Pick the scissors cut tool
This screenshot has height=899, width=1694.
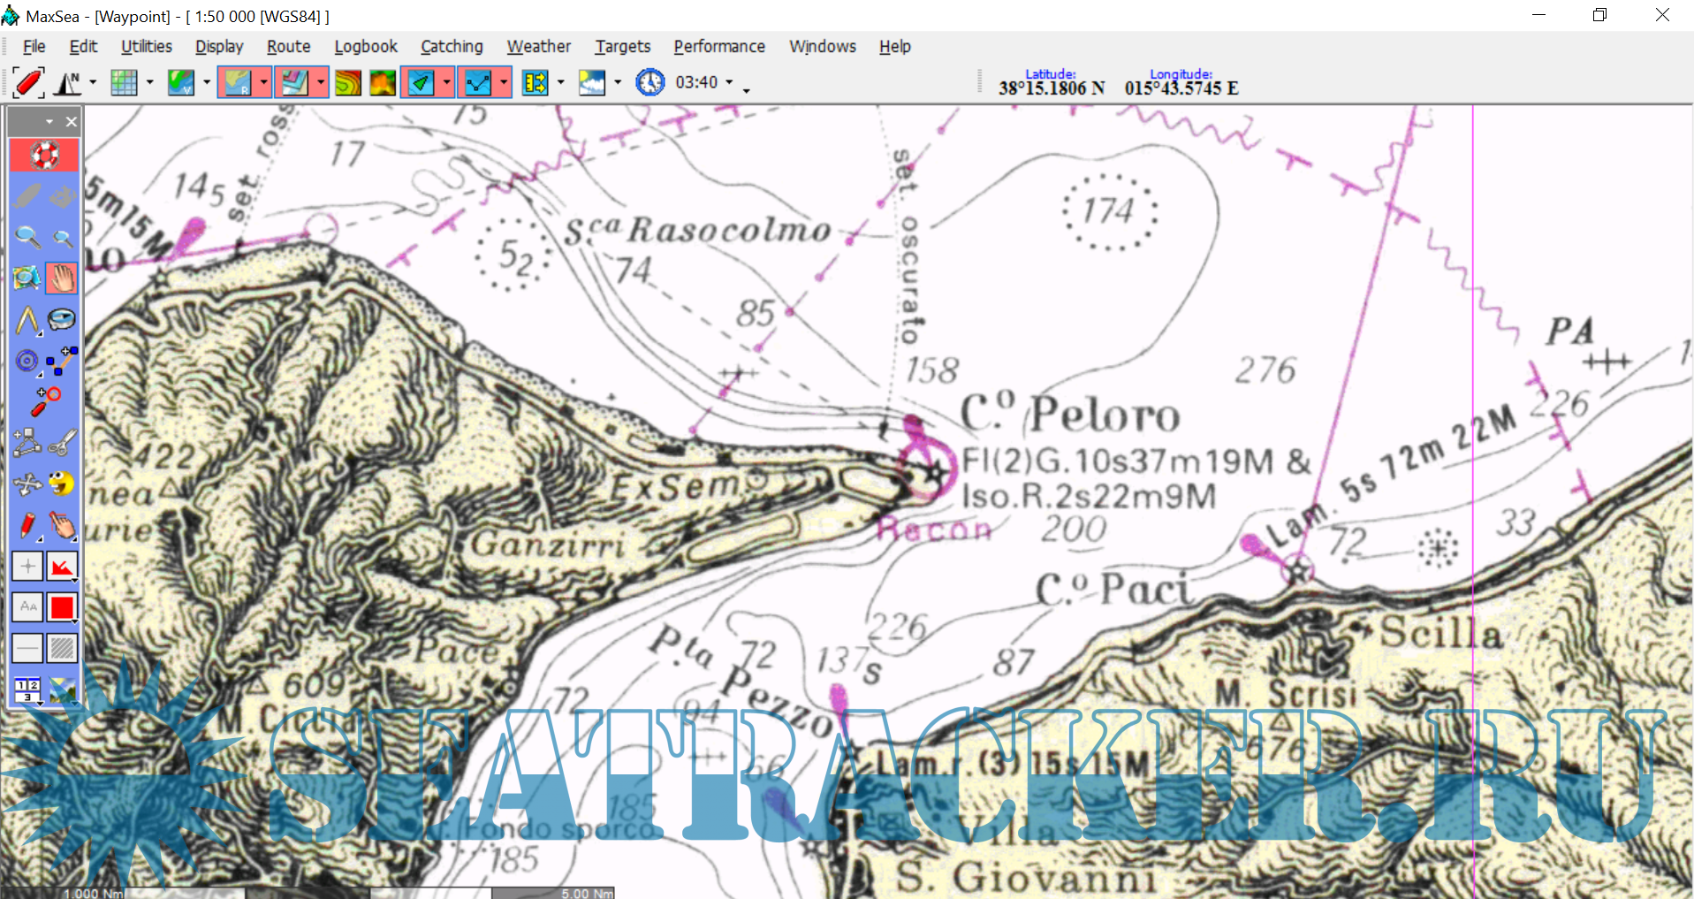[x=62, y=442]
